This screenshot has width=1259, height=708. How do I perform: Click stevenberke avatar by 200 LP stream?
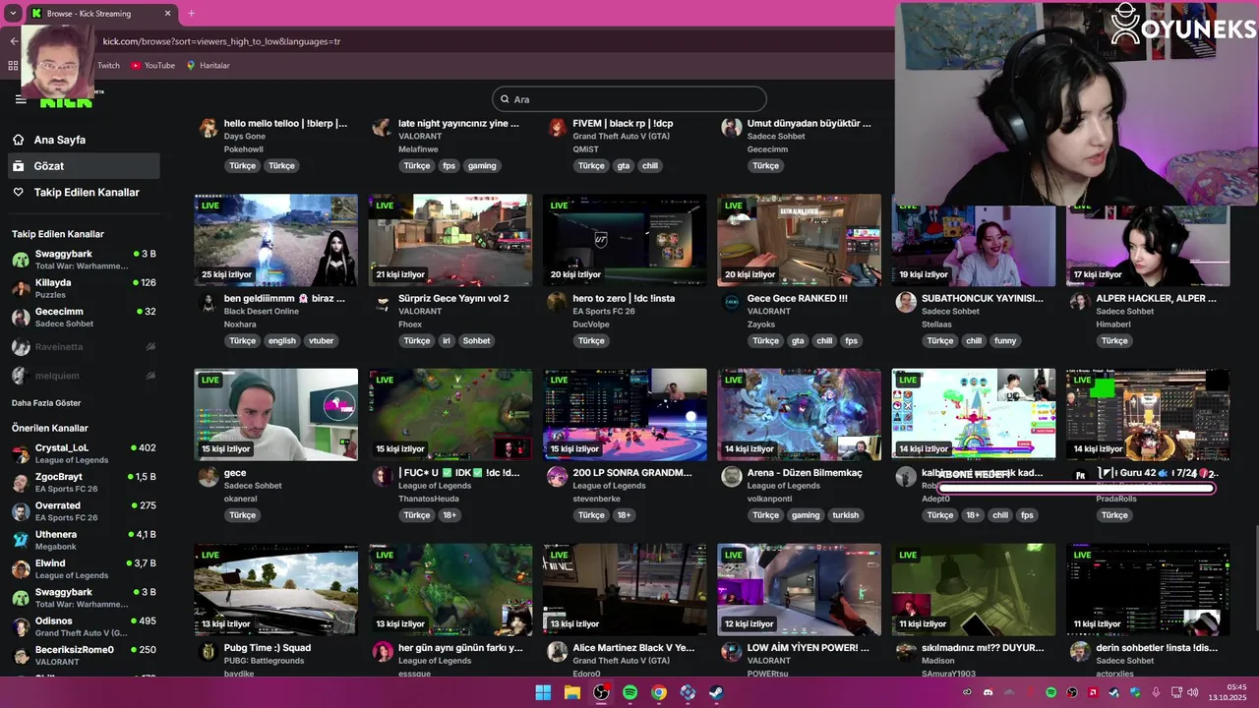(x=557, y=476)
